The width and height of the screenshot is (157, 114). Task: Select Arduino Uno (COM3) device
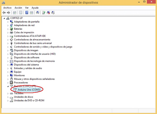click(29, 90)
